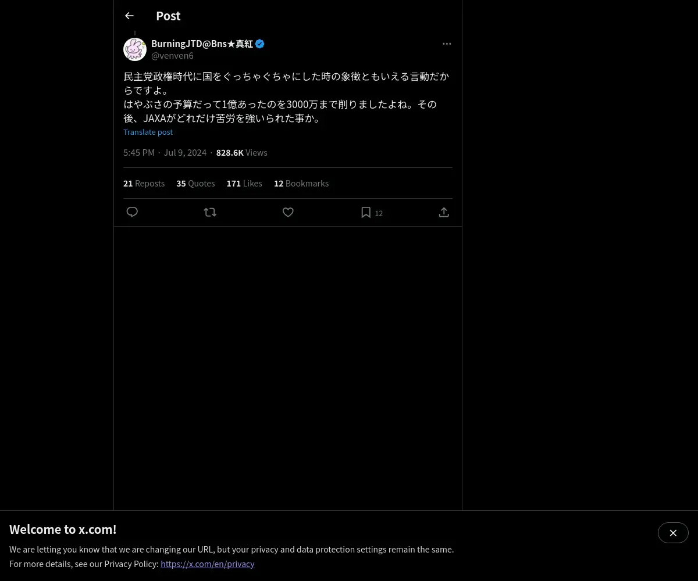Screen dimensions: 698x581
Task: View the 21 Reposts list
Action: [144, 183]
